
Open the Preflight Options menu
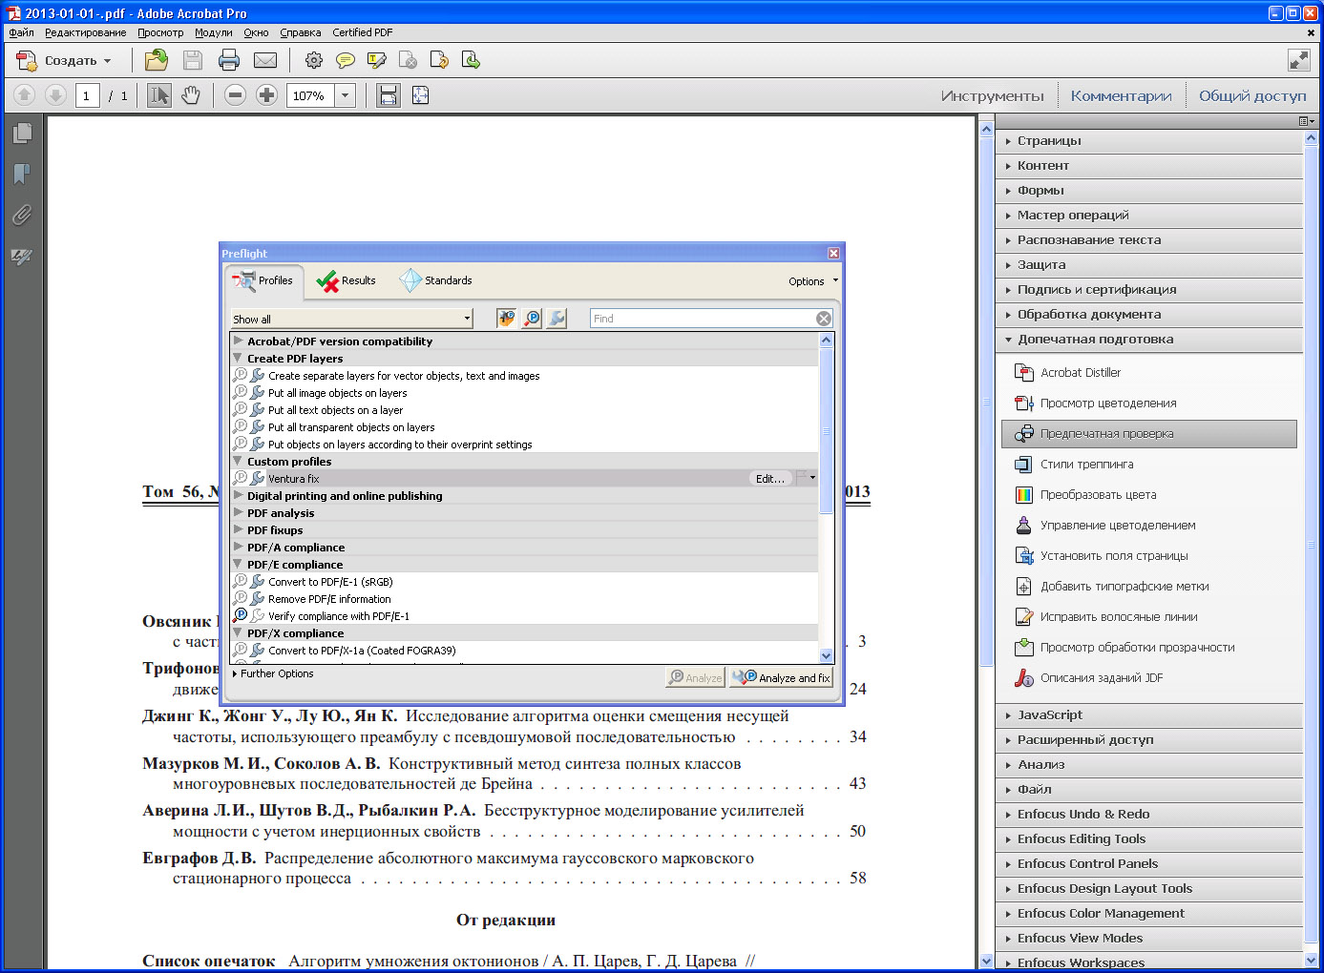pos(813,281)
